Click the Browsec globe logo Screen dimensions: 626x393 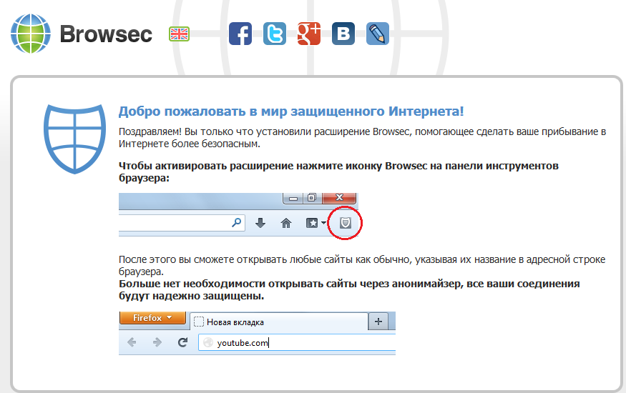tap(31, 34)
